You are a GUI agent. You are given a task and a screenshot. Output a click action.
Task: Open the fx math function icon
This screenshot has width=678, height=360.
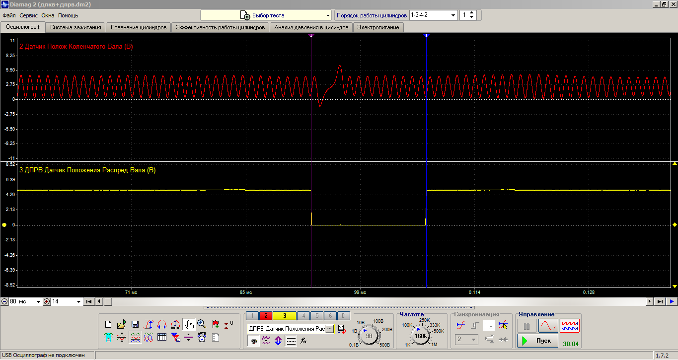tap(304, 341)
